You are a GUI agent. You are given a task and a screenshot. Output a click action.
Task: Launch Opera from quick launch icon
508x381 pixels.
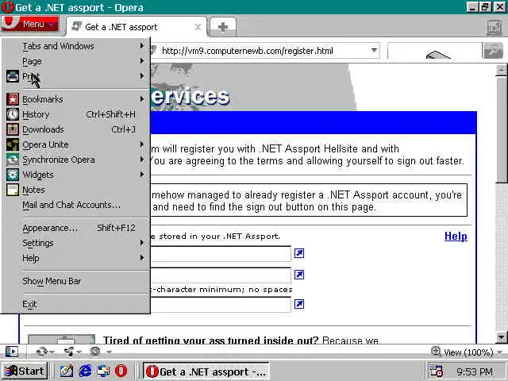[121, 371]
